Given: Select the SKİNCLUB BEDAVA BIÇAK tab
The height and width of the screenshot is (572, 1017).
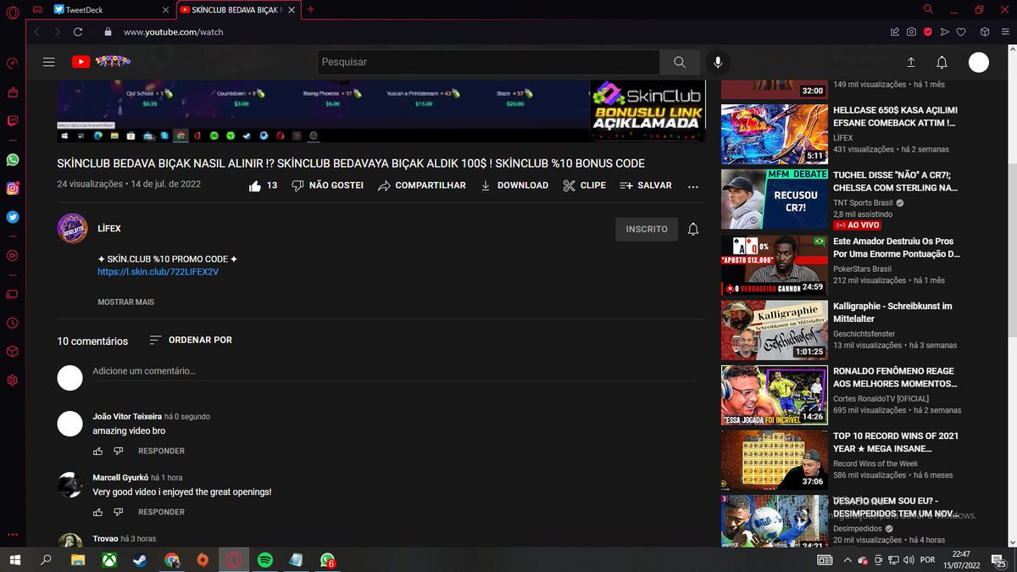Looking at the screenshot, I should point(239,9).
